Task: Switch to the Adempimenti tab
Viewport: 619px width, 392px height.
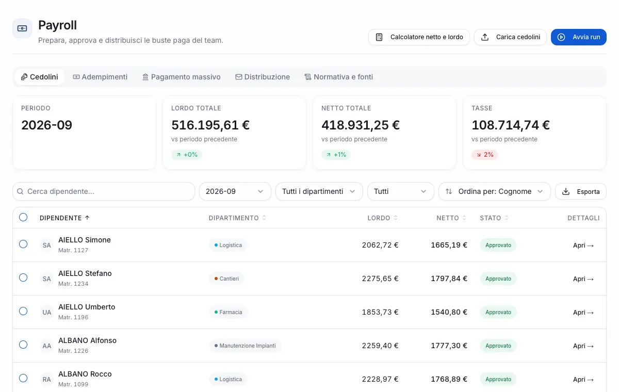Action: click(x=100, y=77)
